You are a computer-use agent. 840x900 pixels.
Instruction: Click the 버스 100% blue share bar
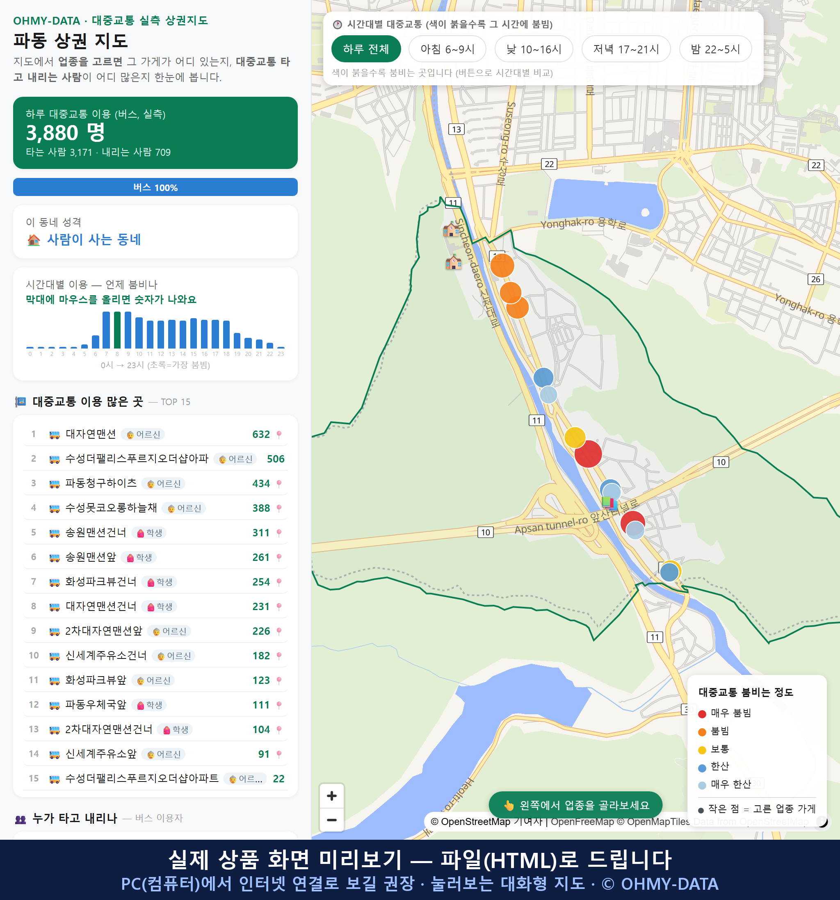[155, 187]
